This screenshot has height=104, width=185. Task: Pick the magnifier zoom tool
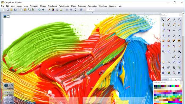pyautogui.click(x=179, y=20)
